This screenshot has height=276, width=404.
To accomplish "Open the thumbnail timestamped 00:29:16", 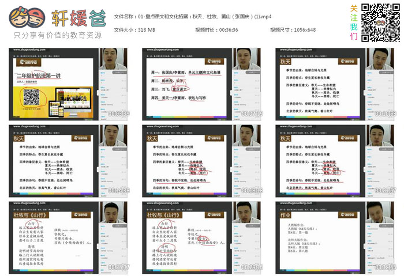I will pos(201,237).
